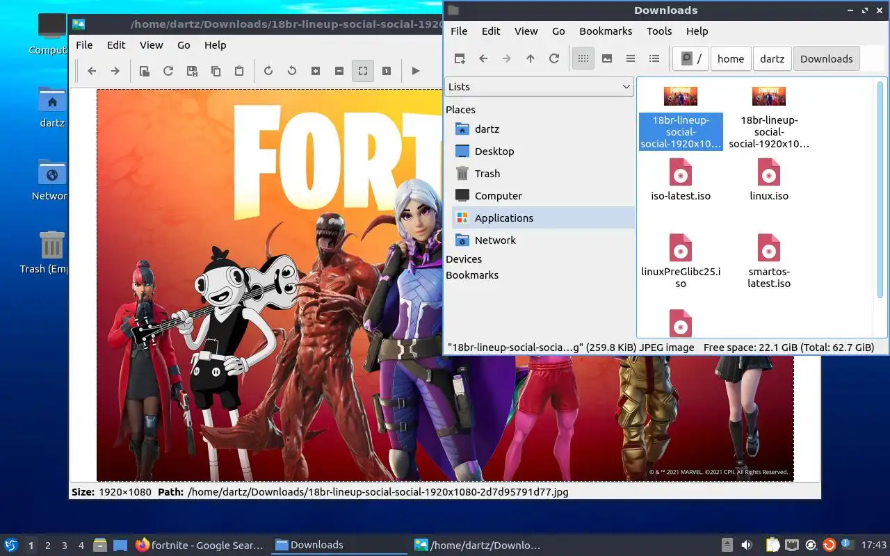Switch file manager to compact view
890x556 pixels.
point(631,58)
